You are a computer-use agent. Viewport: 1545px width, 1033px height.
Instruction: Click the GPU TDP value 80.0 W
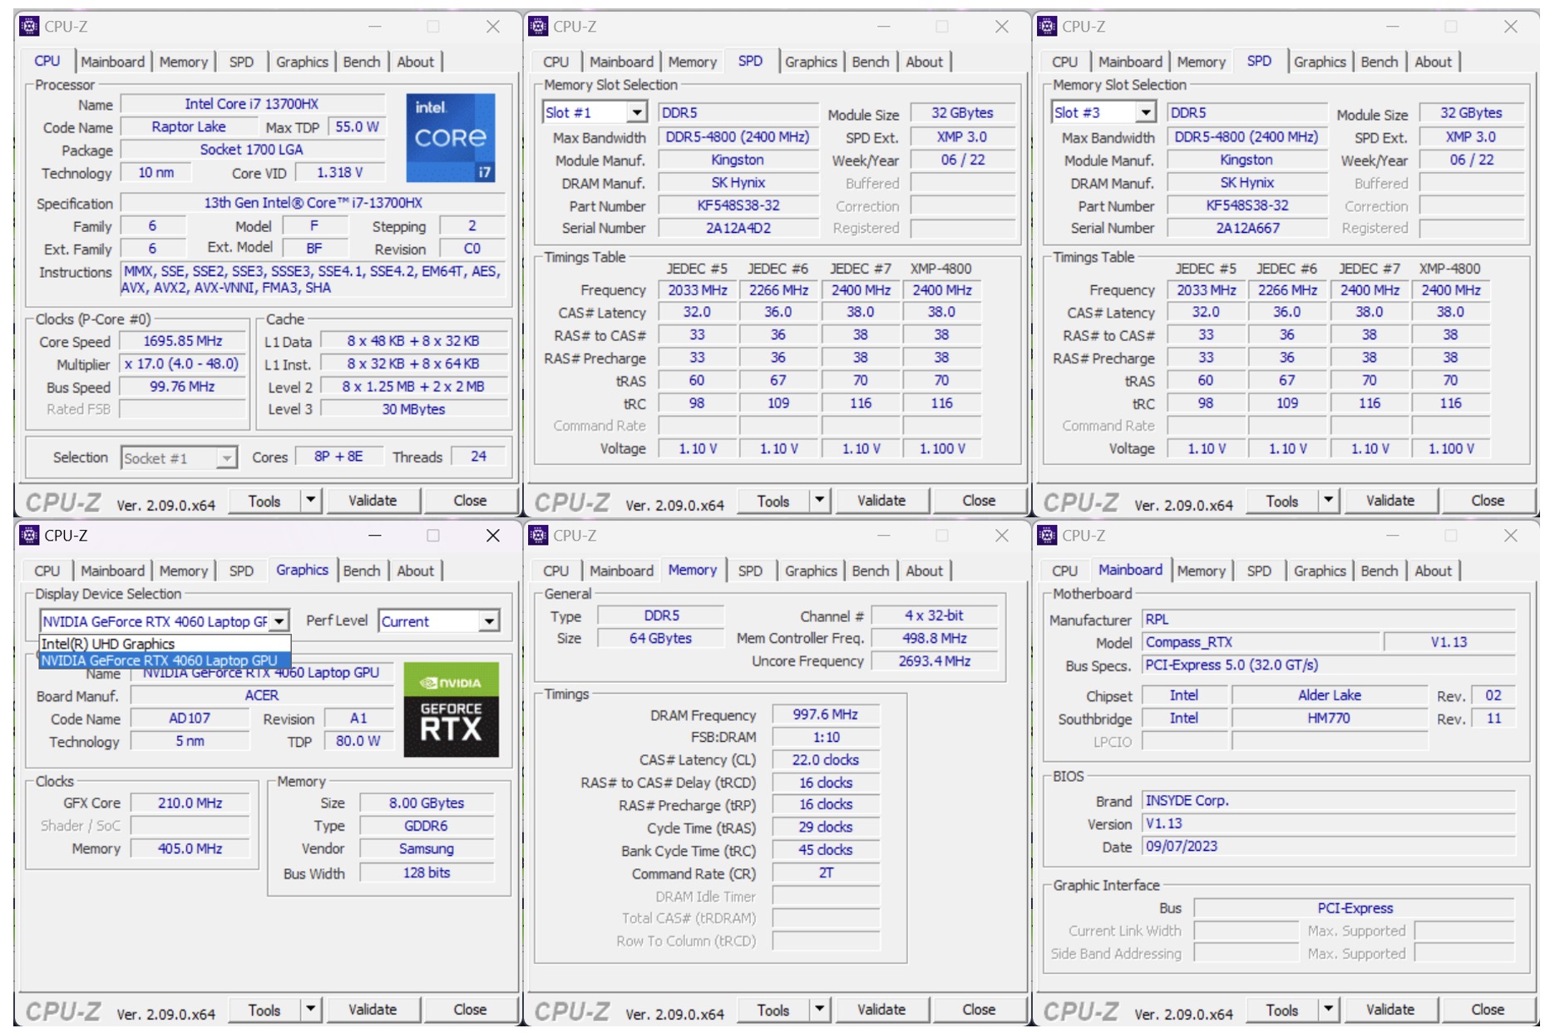click(x=358, y=740)
